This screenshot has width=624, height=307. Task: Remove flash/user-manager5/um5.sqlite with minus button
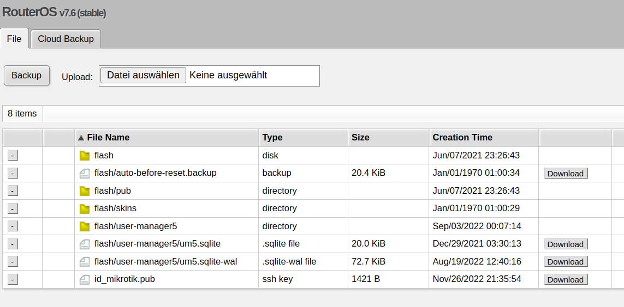coord(13,244)
